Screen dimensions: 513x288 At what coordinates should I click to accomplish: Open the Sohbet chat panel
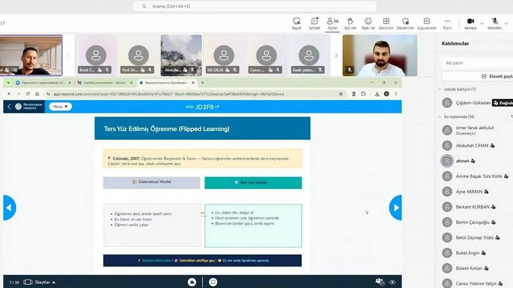[x=315, y=23]
